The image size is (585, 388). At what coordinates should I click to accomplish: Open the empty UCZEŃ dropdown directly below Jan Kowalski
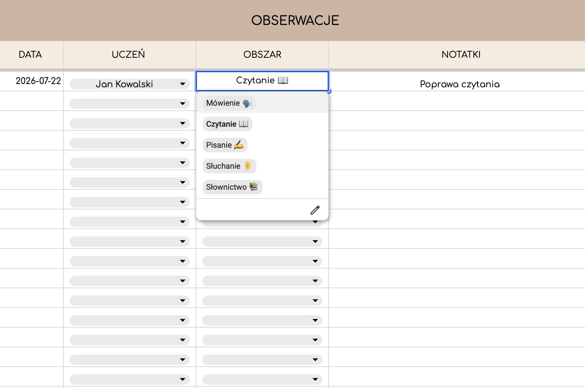(130, 104)
